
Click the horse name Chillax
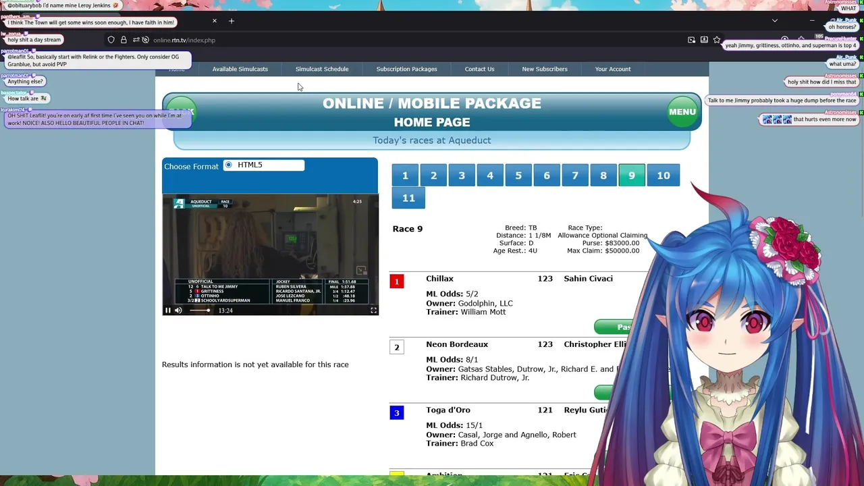[439, 279]
